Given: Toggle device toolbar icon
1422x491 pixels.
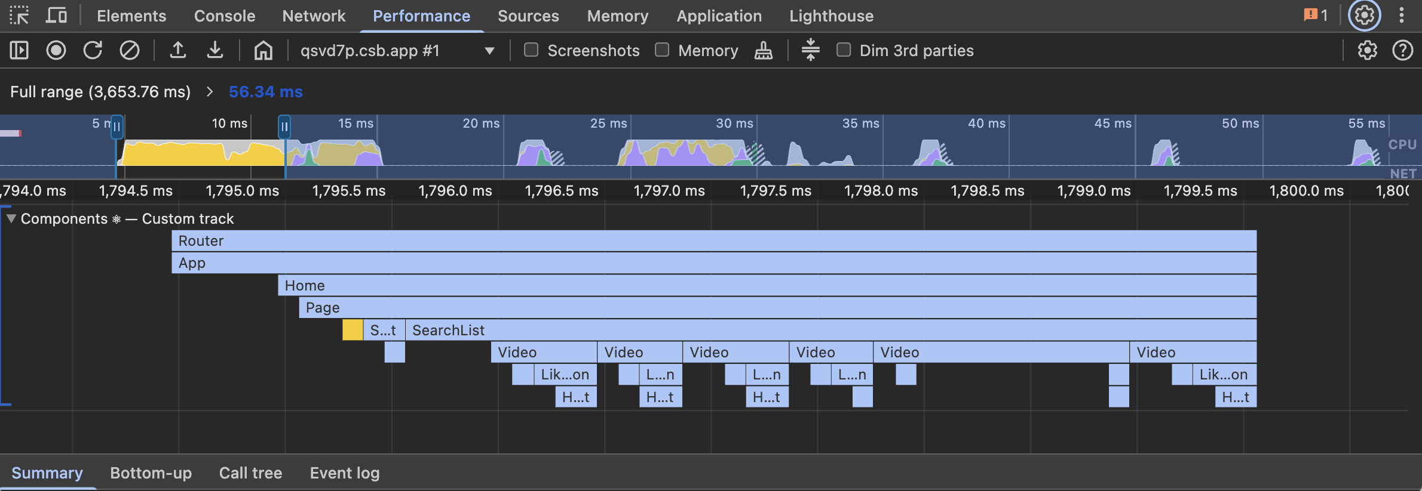Looking at the screenshot, I should click(56, 16).
